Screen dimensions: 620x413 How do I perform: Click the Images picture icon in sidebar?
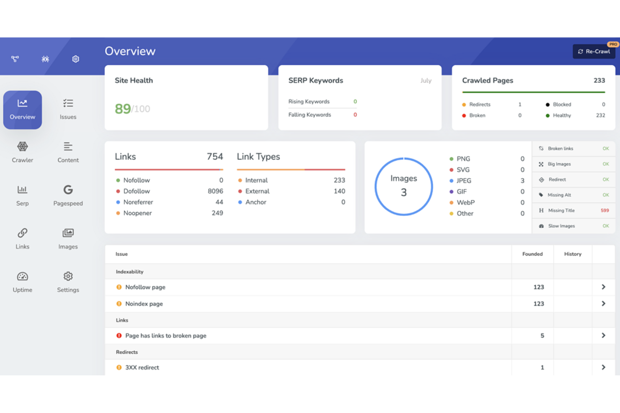[68, 233]
